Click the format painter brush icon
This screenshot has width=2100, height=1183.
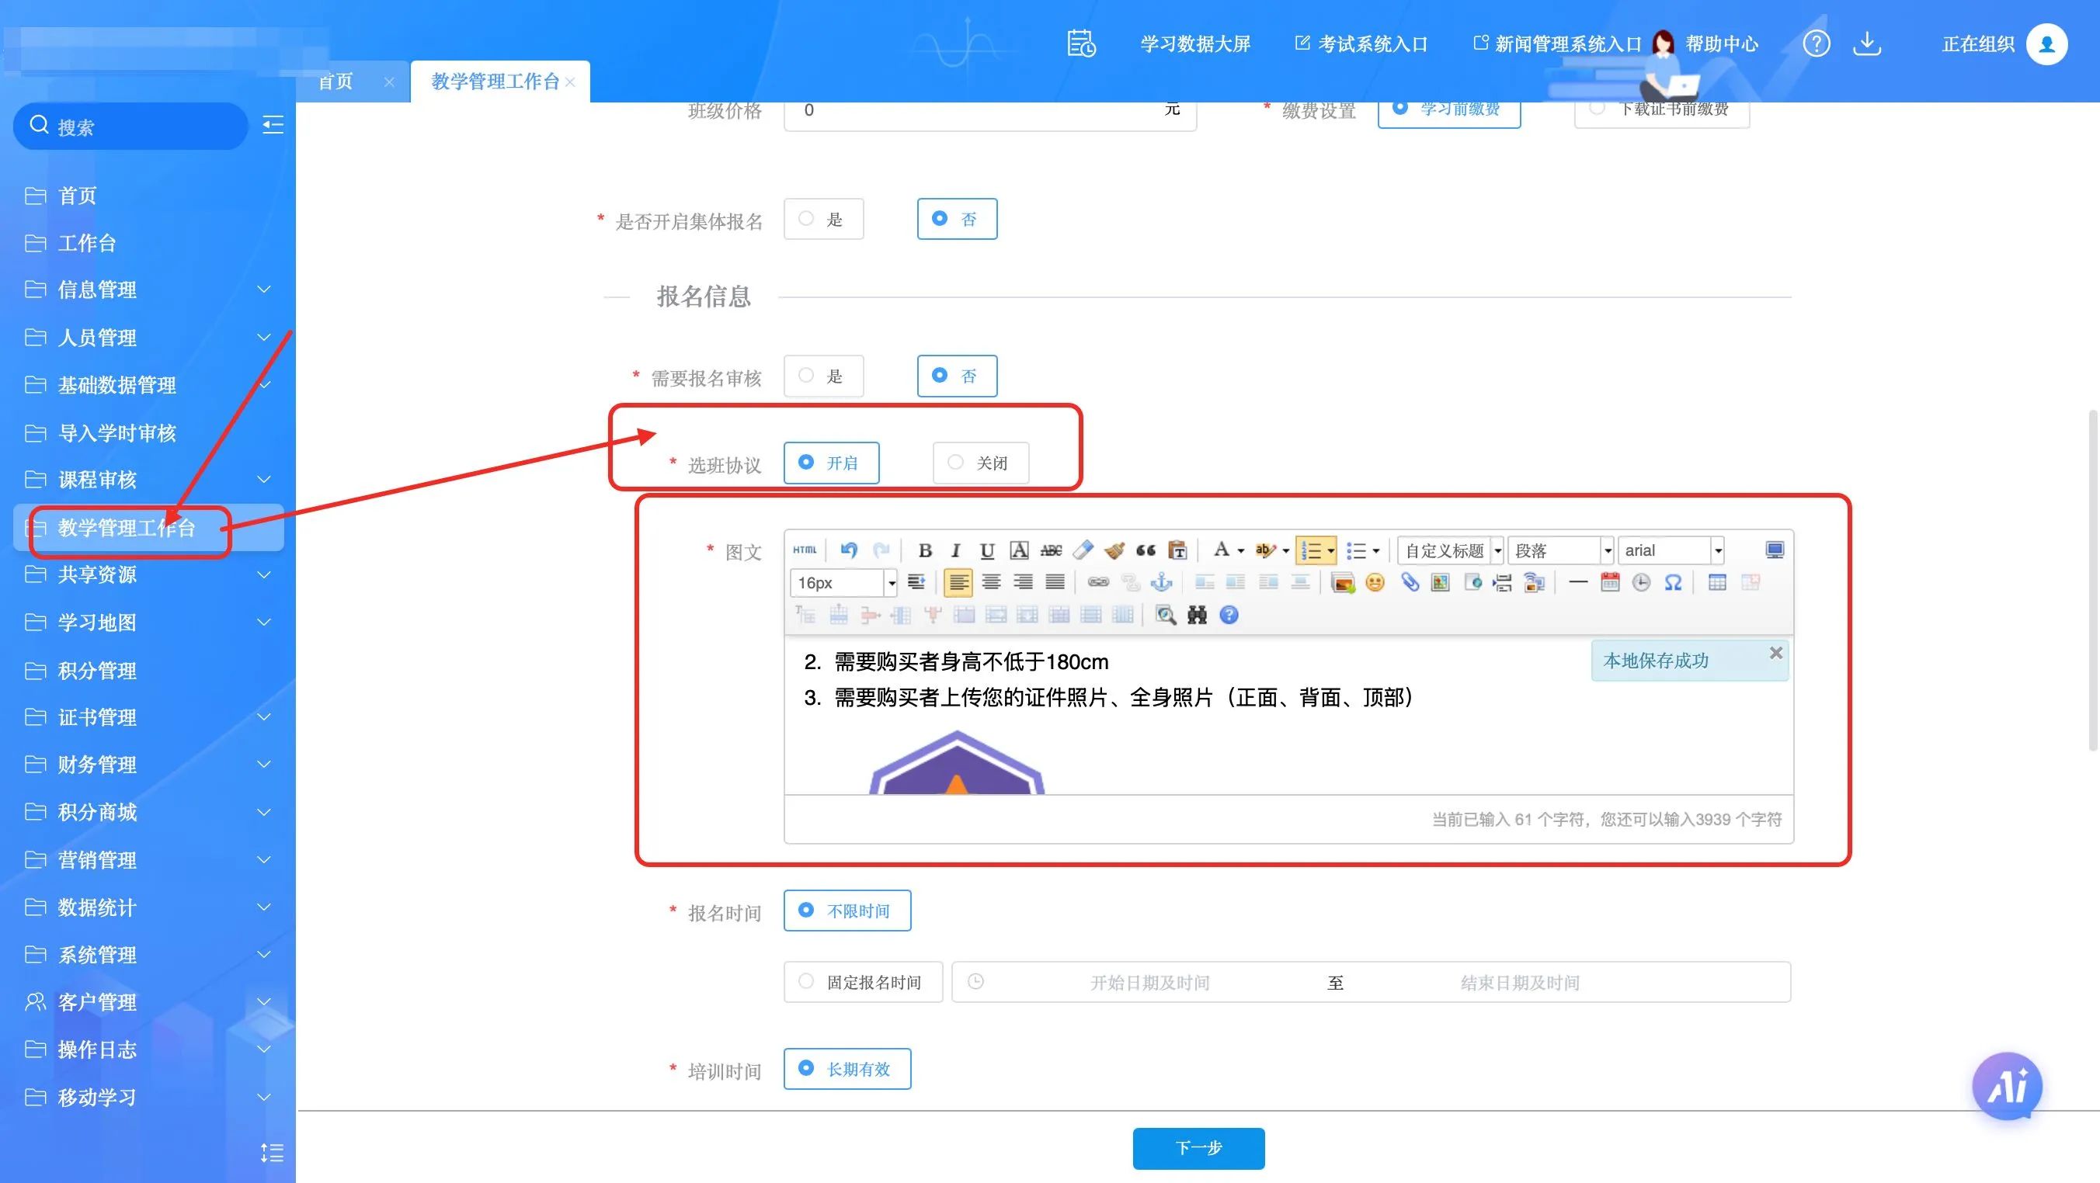point(1114,550)
